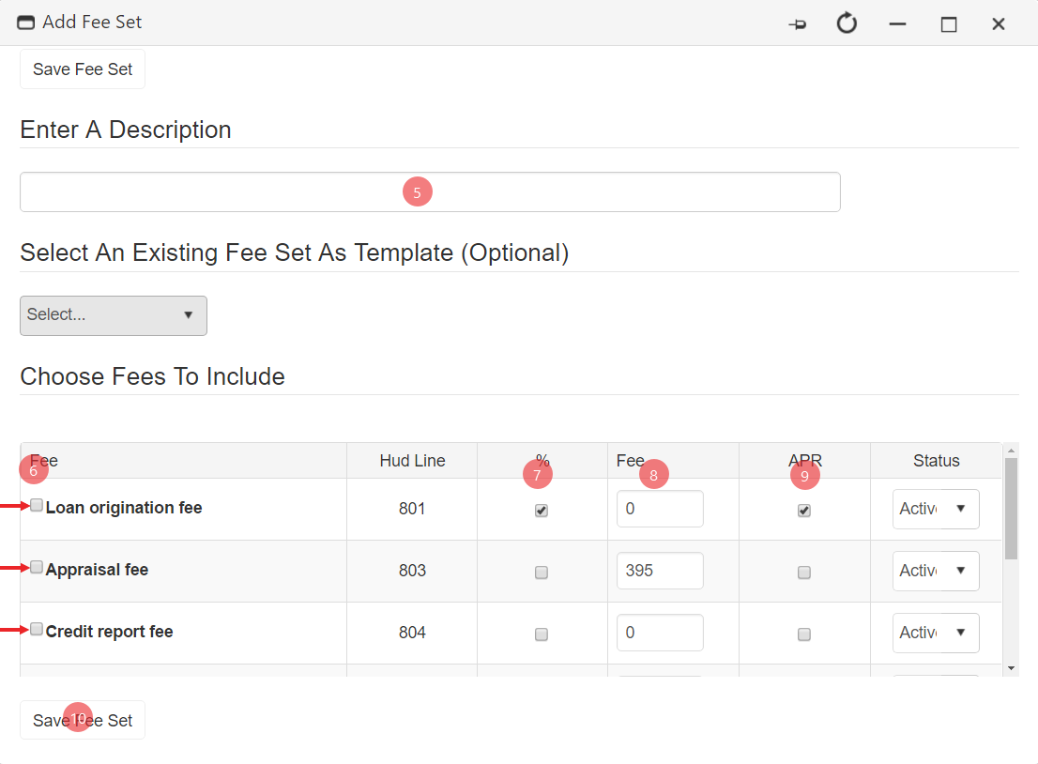The height and width of the screenshot is (764, 1038).
Task: Open Status dropdown for Credit report fee
Action: [936, 633]
